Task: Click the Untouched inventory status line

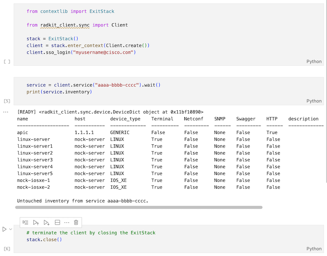Action: pyautogui.click(x=83, y=201)
